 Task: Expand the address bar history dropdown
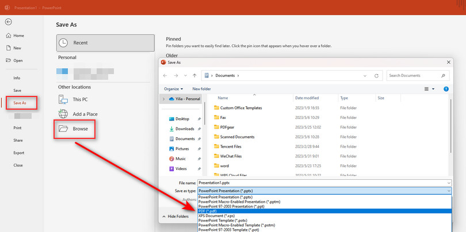(365, 76)
